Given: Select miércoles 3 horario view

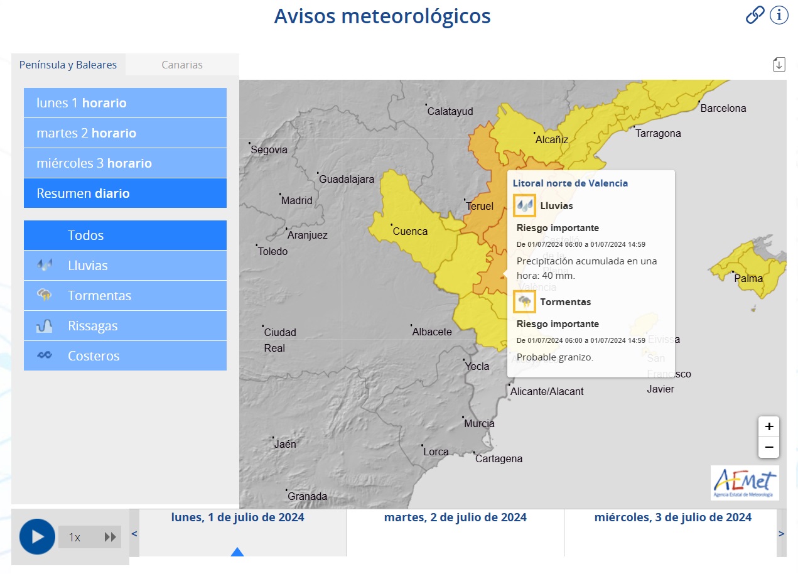Looking at the screenshot, I should click(125, 163).
